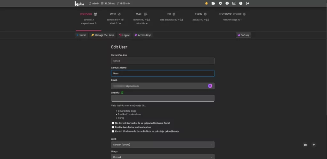
Task: Open keyboard shortcuts icon
Action: coord(305,145)
